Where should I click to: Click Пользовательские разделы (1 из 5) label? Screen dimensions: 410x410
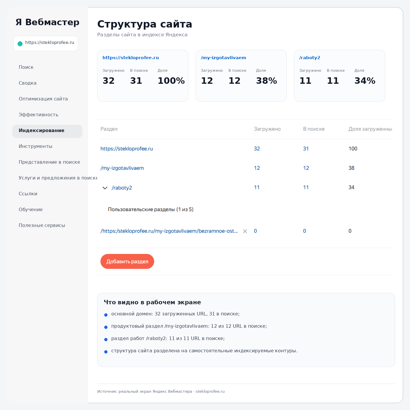point(151,209)
